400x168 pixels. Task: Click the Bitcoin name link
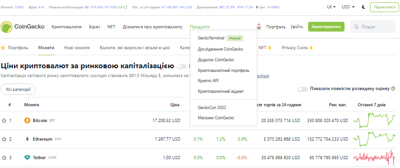pos(40,121)
